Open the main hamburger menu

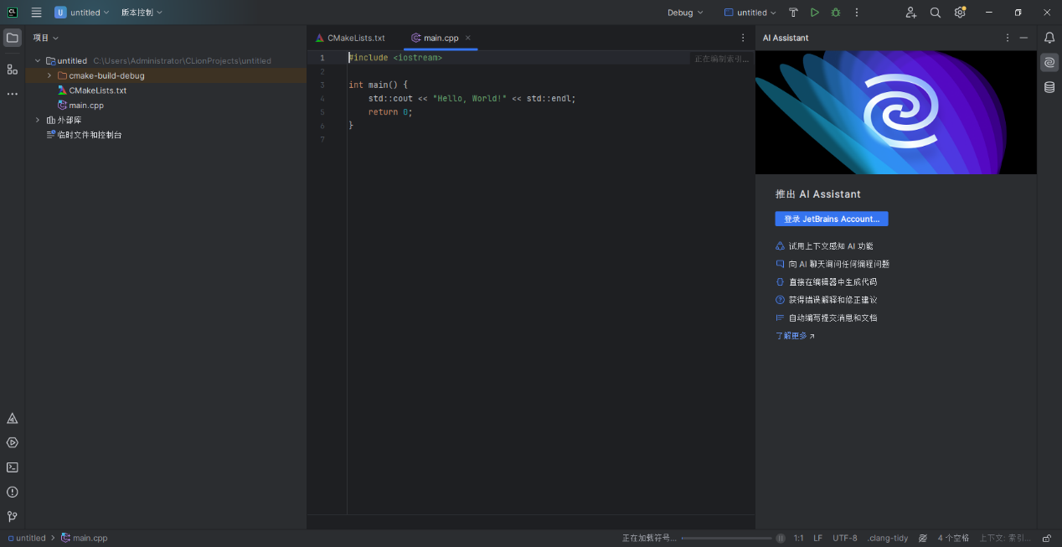click(x=36, y=13)
